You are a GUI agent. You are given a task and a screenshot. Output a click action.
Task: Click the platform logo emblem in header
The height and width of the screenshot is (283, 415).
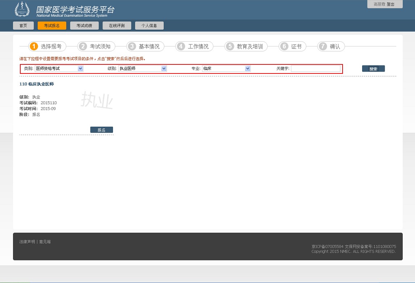(22, 10)
